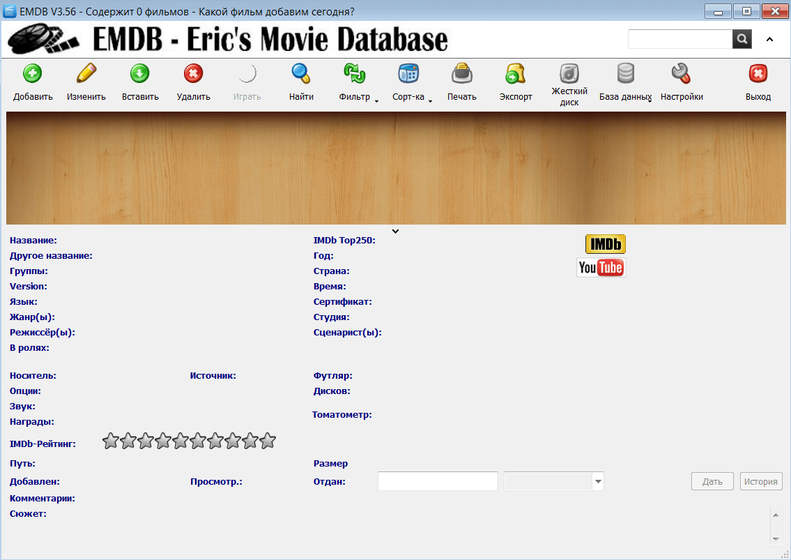Click the empty wooden shelf area
This screenshot has height=560, width=791.
[x=396, y=168]
